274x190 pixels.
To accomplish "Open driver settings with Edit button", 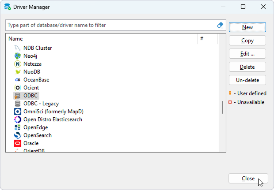I will point(247,53).
